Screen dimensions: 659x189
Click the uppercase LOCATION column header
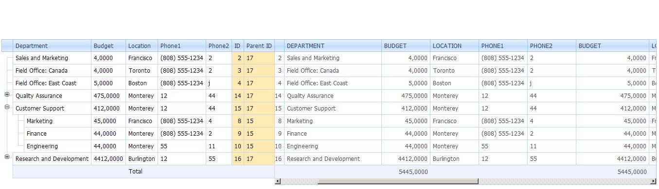(x=455, y=46)
